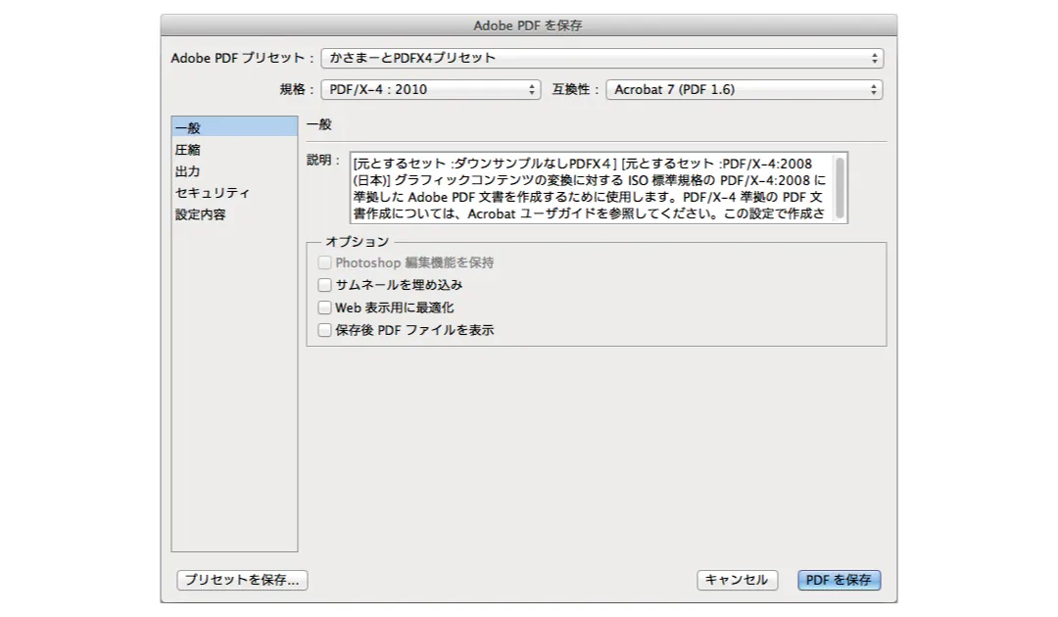Click the Adobe PDF プリセット : label
This screenshot has width=1058, height=617.
click(x=243, y=58)
